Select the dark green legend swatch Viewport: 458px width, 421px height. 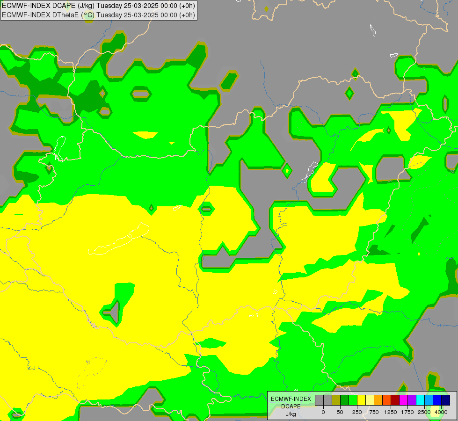345,400
